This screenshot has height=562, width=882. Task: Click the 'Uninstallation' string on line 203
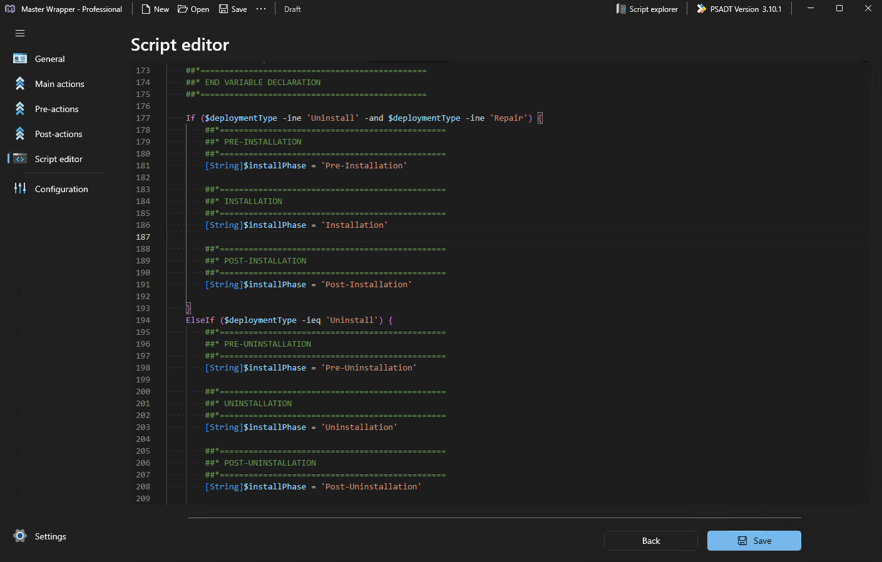click(359, 427)
